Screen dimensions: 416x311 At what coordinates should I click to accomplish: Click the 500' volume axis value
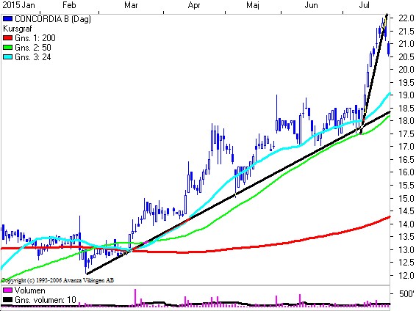406,294
